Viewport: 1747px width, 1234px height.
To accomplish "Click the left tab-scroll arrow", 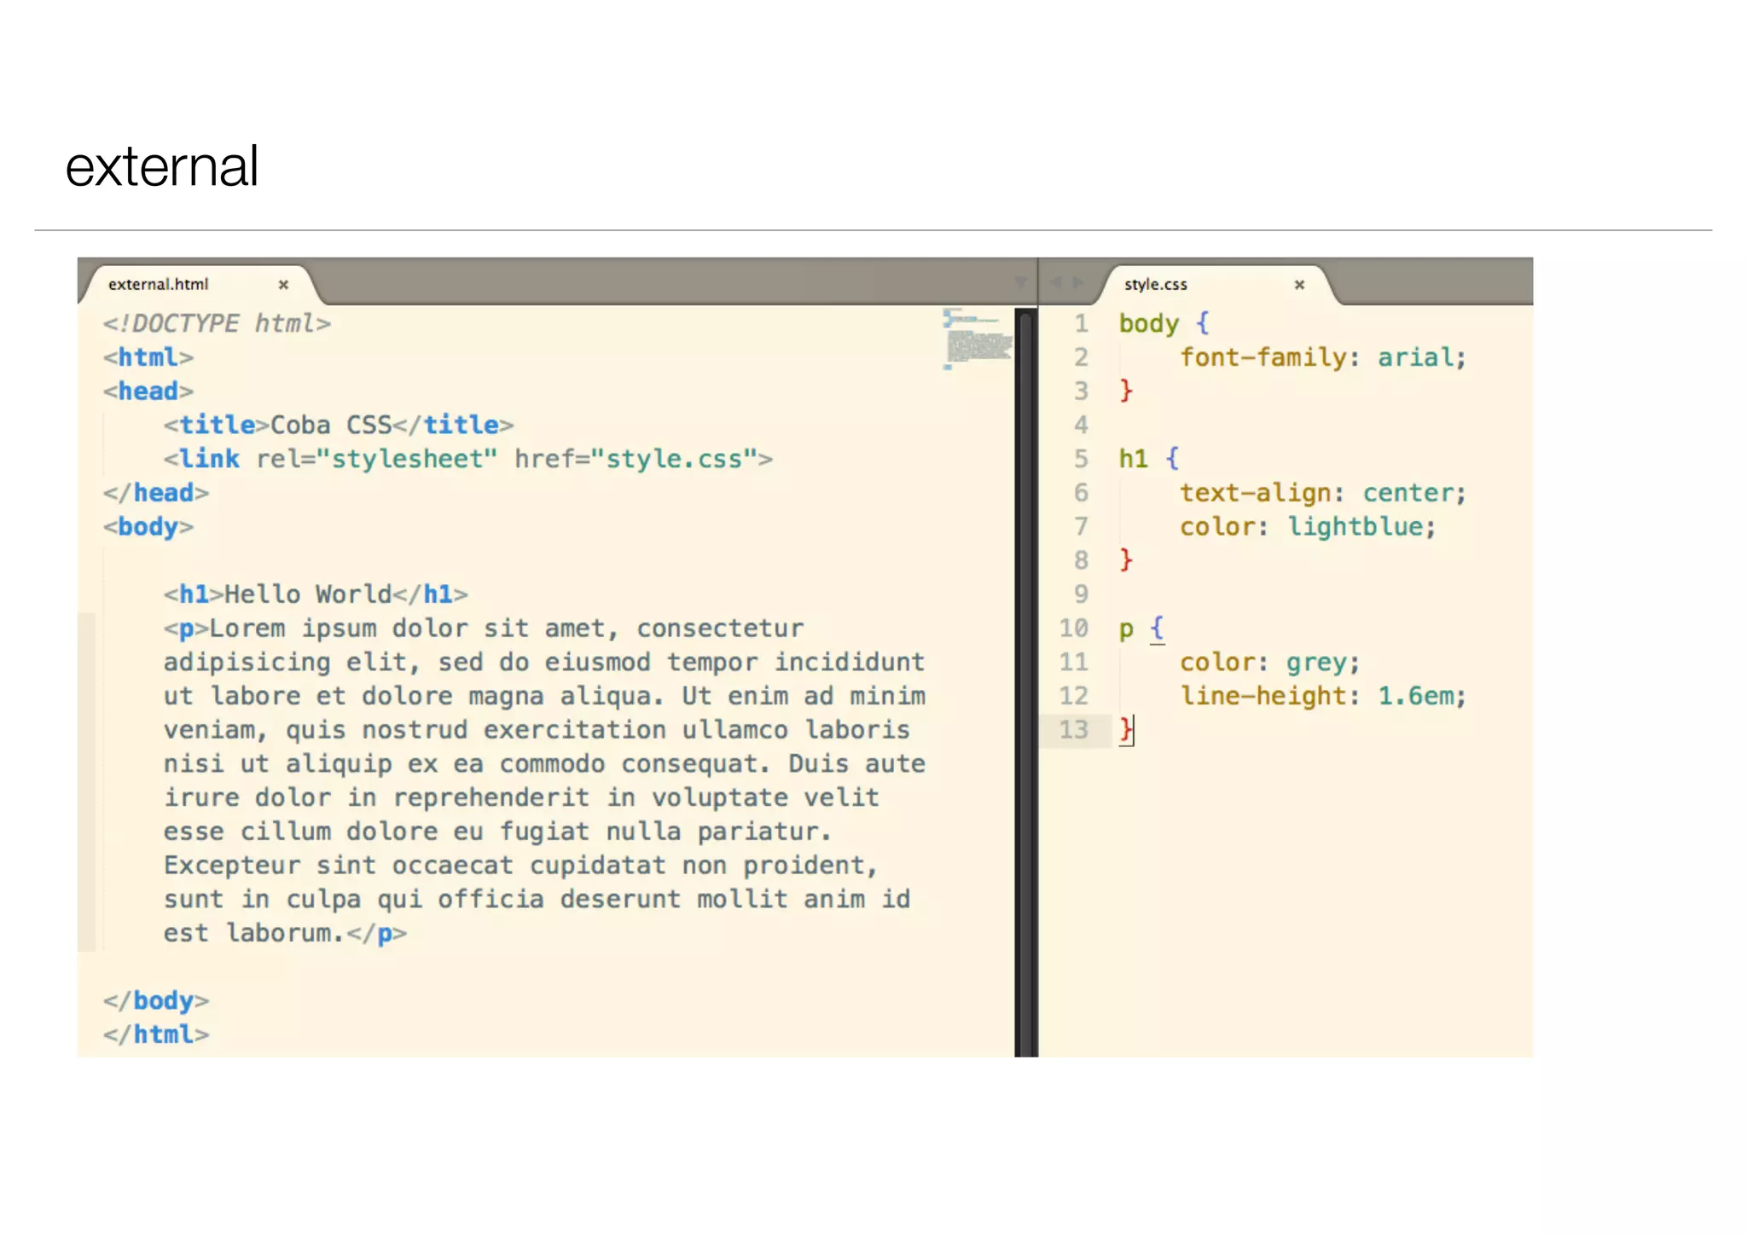I will pyautogui.click(x=1055, y=282).
